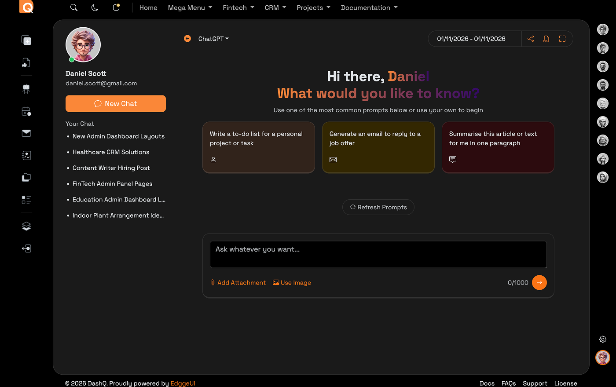This screenshot has height=387, width=616.
Task: Open the ChatGPT model dropdown
Action: (213, 39)
